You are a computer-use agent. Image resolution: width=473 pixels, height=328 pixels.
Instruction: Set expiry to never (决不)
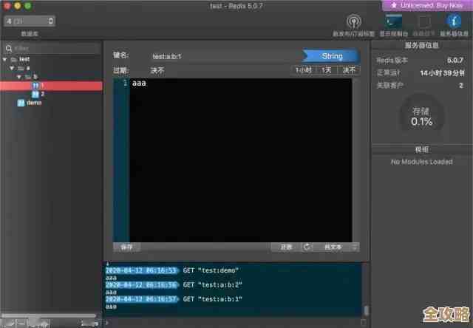(x=348, y=70)
